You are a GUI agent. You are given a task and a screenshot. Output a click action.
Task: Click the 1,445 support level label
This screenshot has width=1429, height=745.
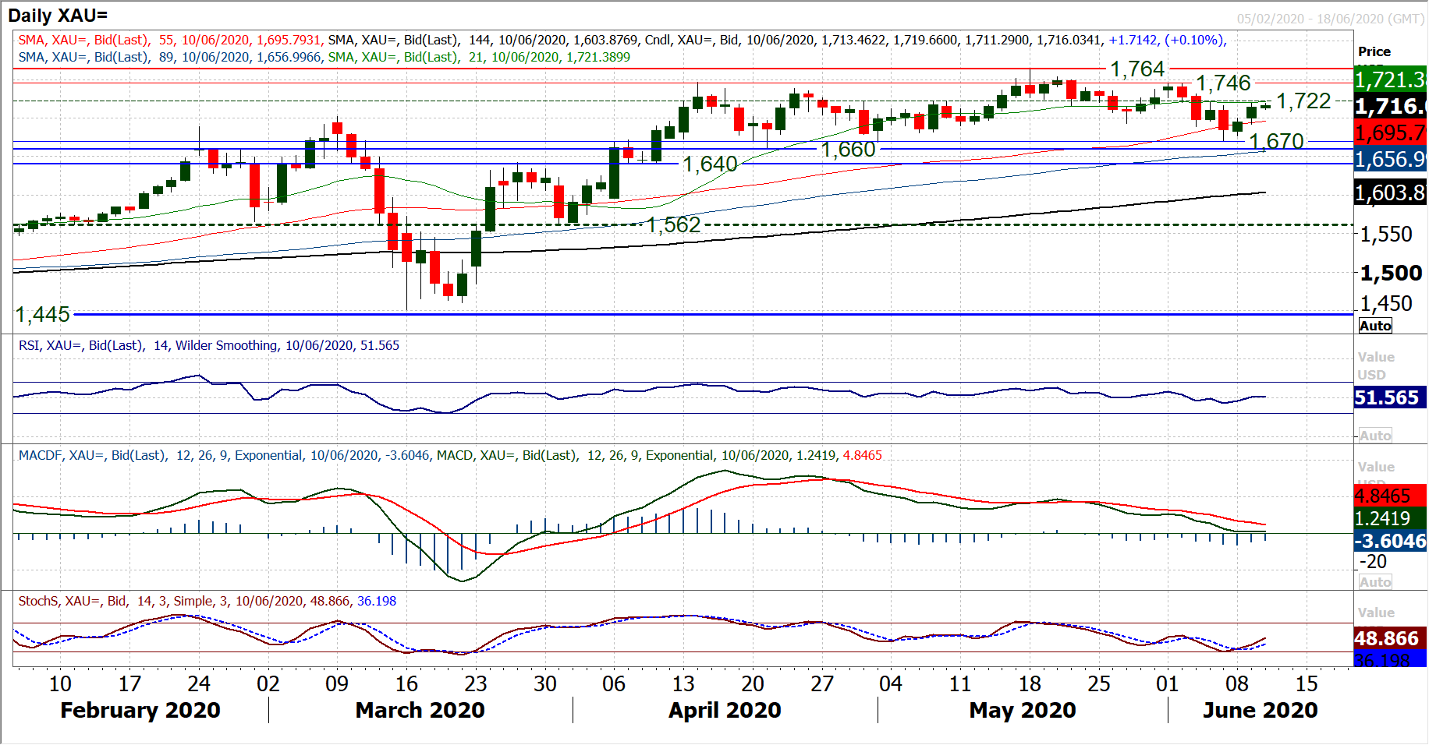coord(43,315)
